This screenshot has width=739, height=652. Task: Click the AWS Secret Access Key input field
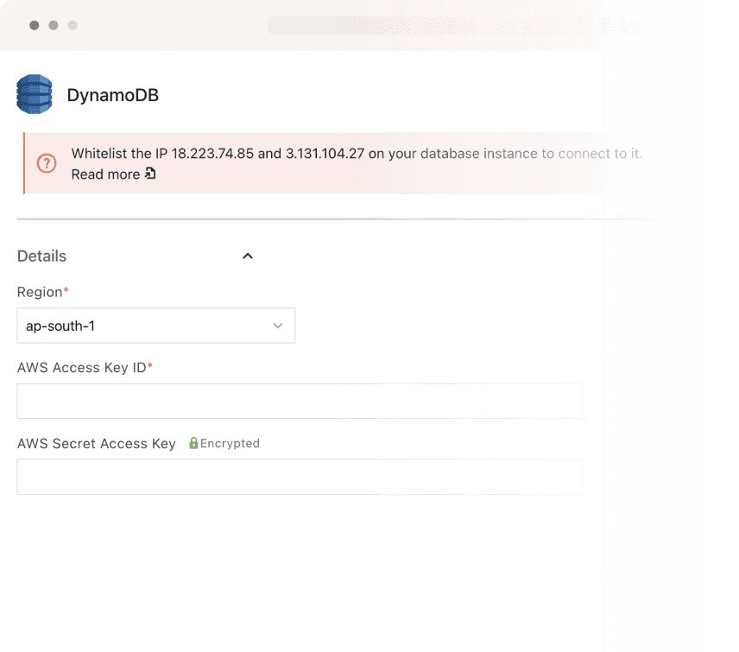[300, 477]
